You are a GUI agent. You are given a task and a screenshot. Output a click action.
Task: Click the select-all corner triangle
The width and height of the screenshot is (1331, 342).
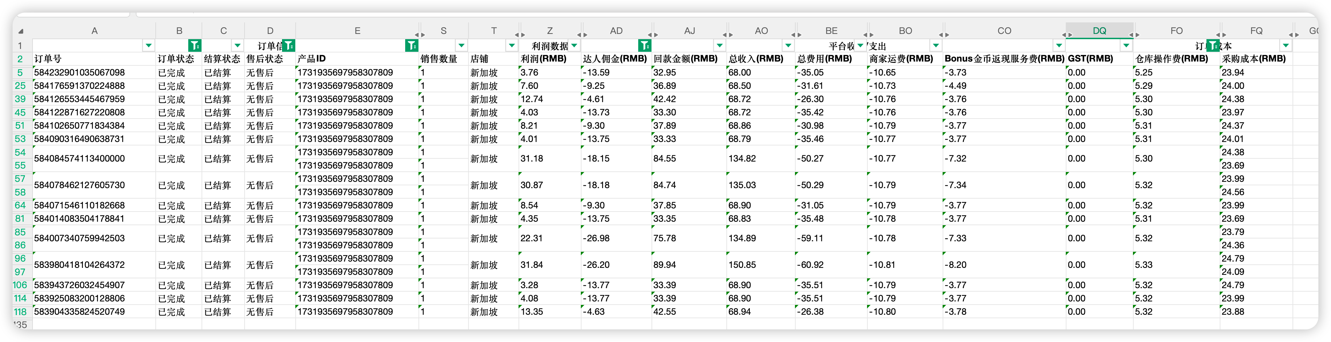point(21,31)
